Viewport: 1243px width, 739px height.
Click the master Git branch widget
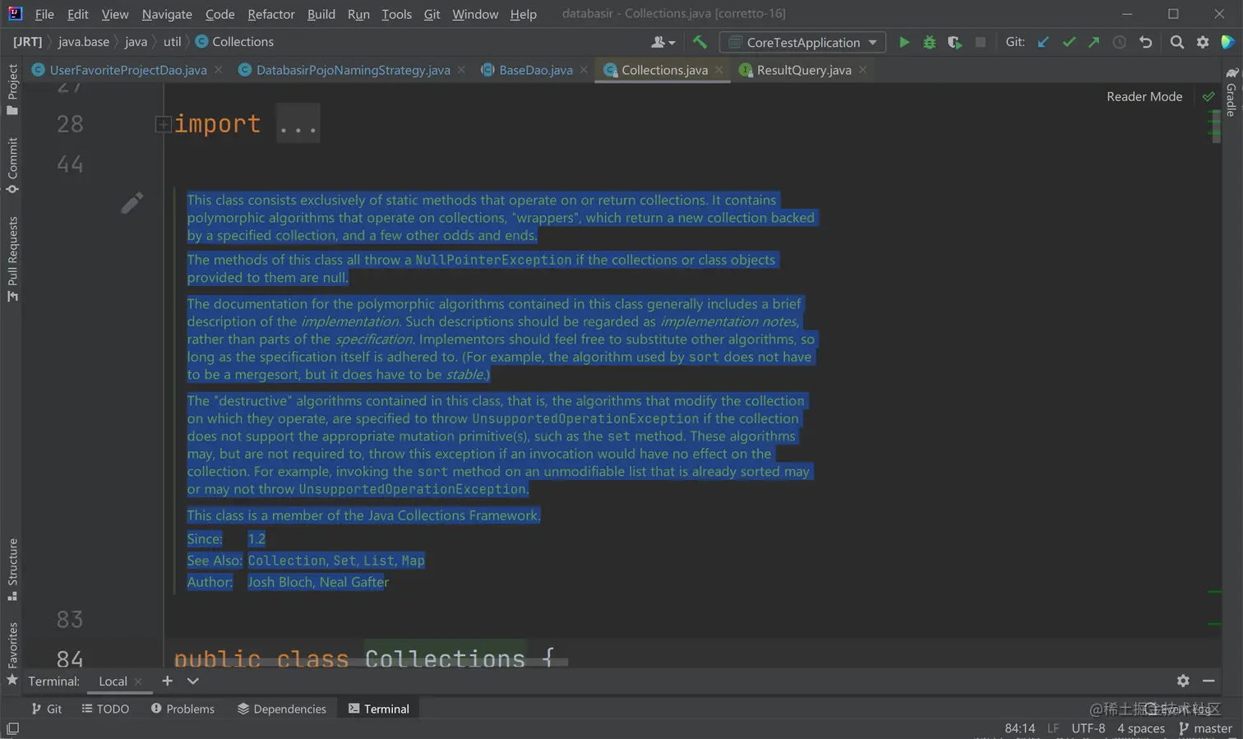pyautogui.click(x=1205, y=728)
